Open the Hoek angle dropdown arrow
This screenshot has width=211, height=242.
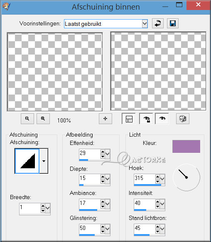(162, 179)
